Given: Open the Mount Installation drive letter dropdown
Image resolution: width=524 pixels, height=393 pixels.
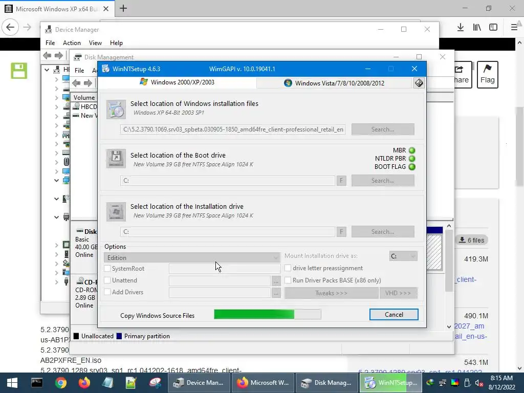Looking at the screenshot, I should pyautogui.click(x=403, y=256).
